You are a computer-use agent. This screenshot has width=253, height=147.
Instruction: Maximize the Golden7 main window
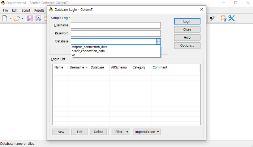coord(236,3)
